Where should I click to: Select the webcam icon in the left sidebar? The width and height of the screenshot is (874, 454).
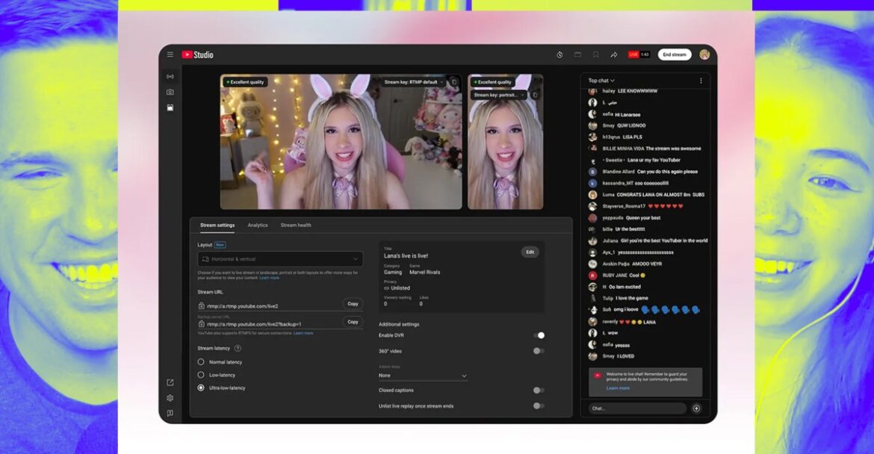[x=170, y=92]
